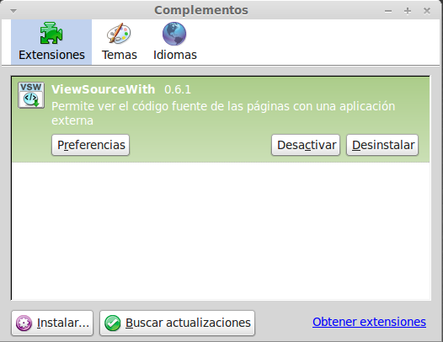This screenshot has height=342, width=443.
Task: Click the purple gear icon on Instalar
Action: (24, 323)
